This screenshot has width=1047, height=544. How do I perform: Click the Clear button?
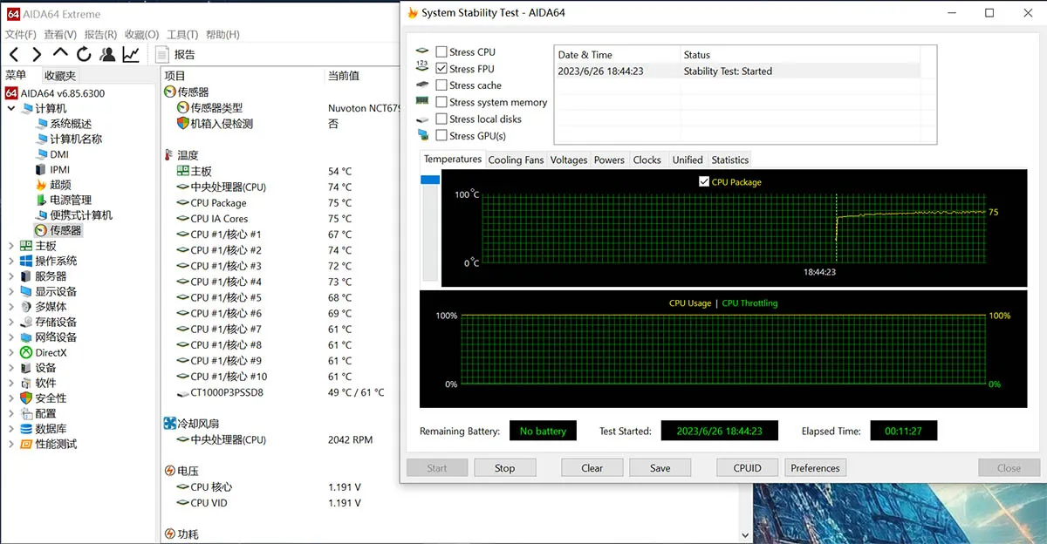tap(592, 468)
